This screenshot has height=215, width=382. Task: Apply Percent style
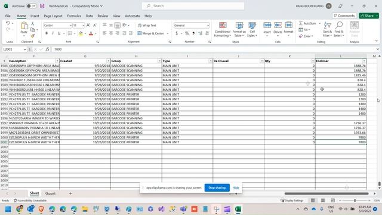187,33
